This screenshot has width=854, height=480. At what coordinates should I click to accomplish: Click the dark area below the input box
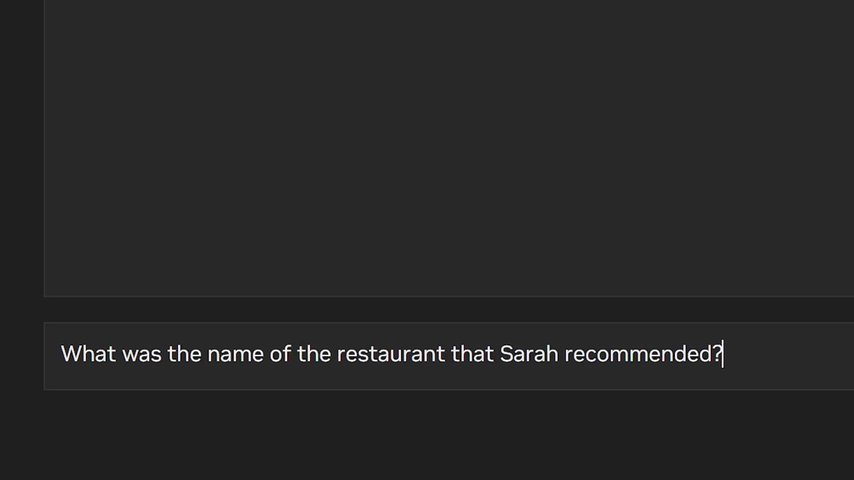click(445, 436)
